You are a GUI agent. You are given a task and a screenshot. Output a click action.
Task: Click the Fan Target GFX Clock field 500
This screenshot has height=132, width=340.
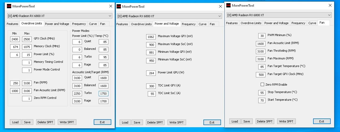(x=261, y=75)
